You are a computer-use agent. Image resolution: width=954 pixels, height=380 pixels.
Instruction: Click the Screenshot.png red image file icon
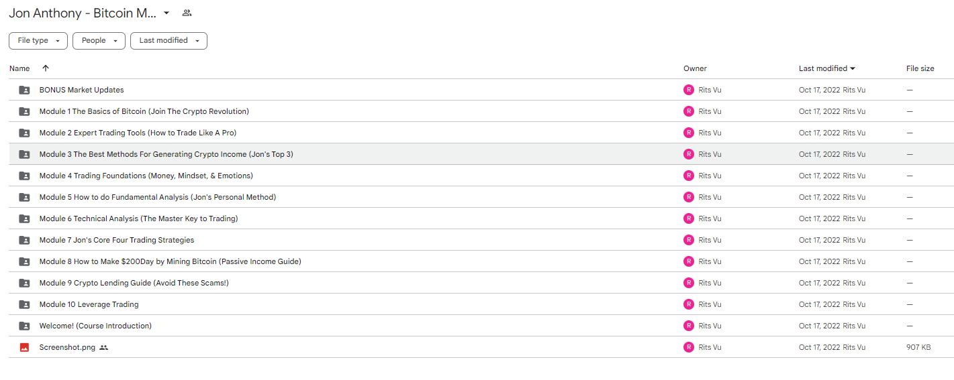(24, 347)
